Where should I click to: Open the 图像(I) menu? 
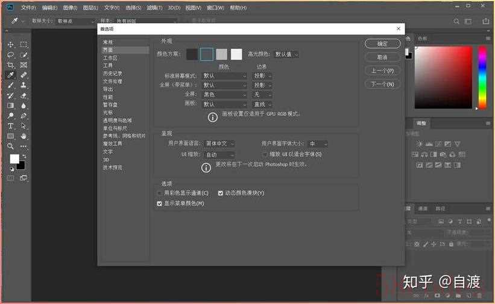coord(70,8)
